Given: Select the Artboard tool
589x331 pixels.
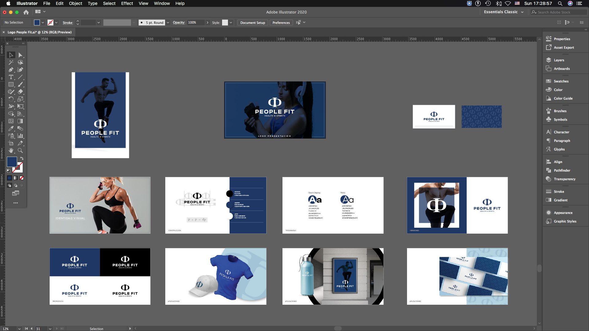Looking at the screenshot, I should [11, 143].
